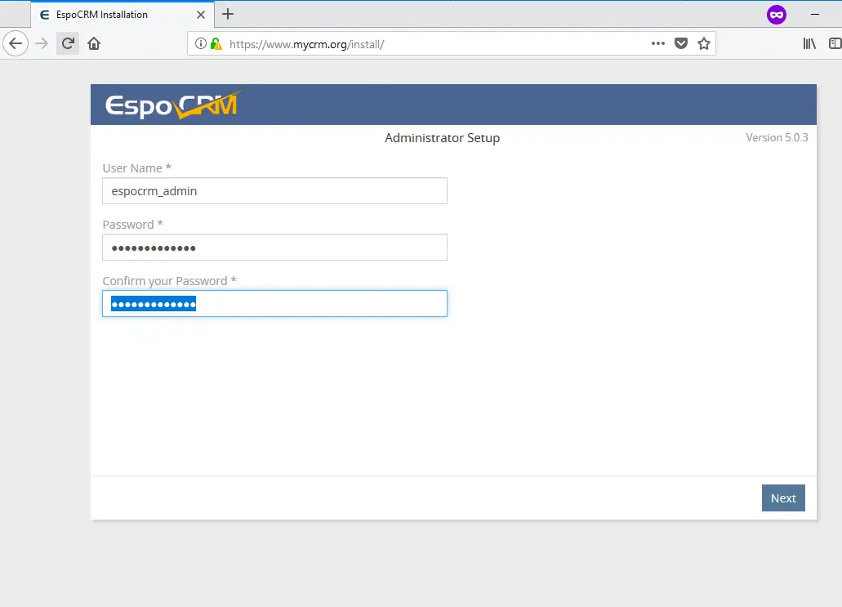This screenshot has width=842, height=607.
Task: Reload the EspoCRM install page
Action: pos(68,43)
